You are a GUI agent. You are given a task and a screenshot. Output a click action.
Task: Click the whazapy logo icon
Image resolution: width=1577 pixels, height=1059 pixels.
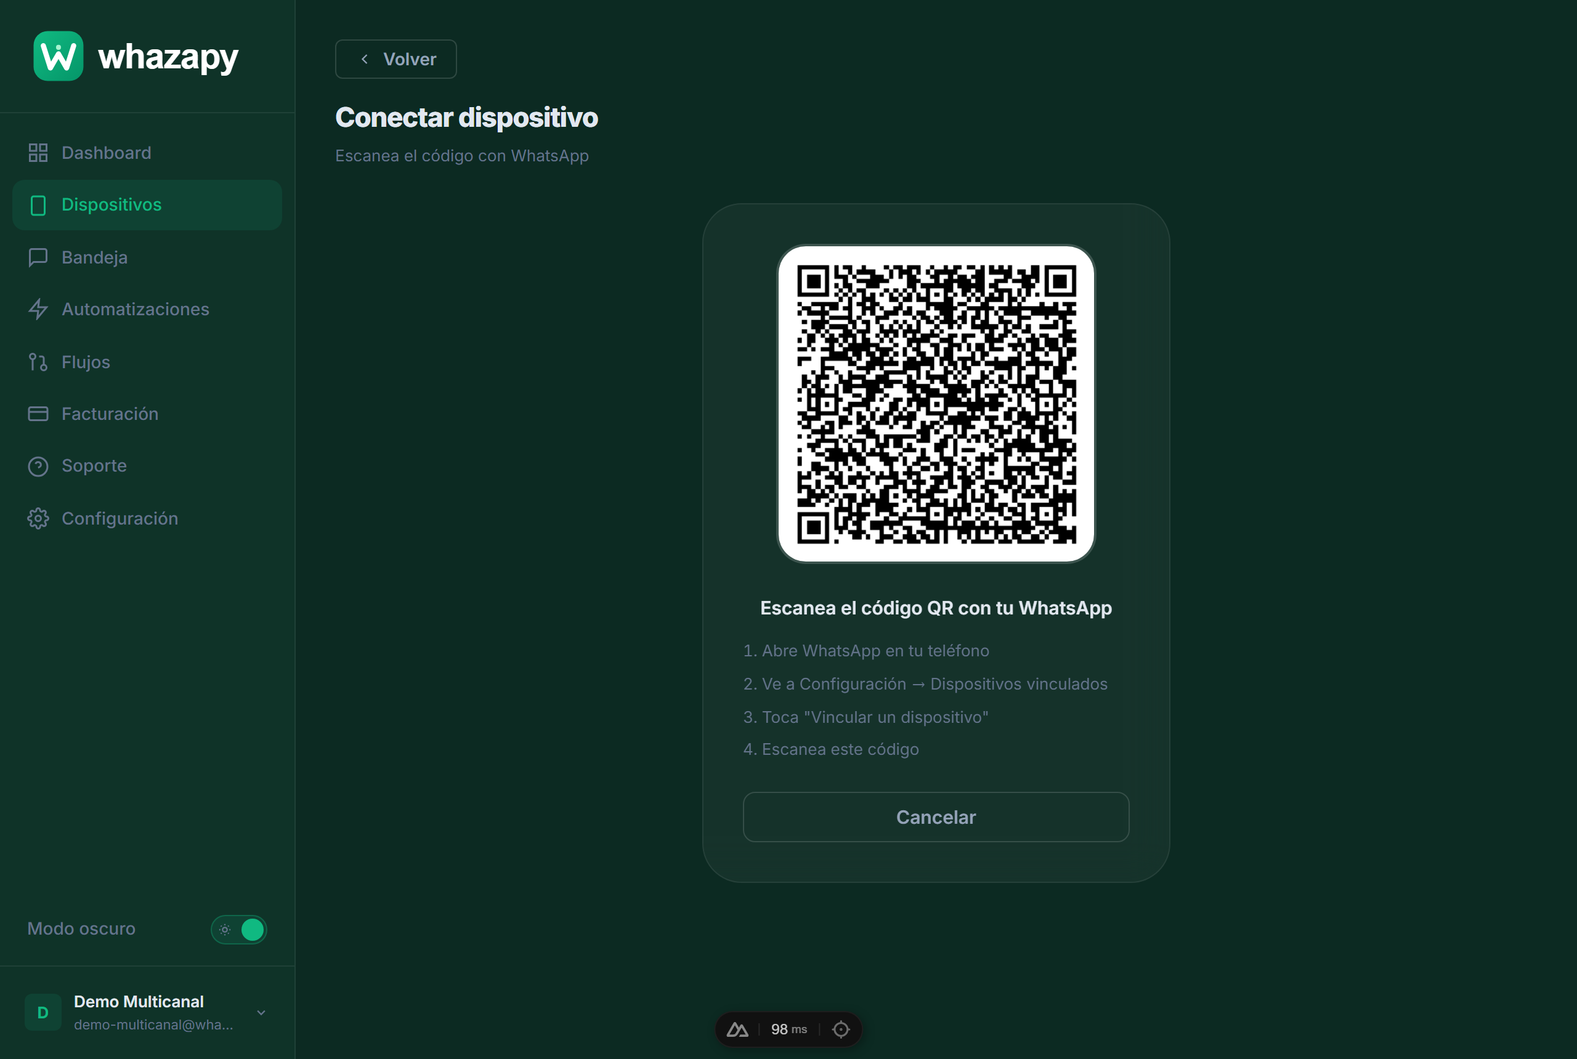[x=58, y=56]
